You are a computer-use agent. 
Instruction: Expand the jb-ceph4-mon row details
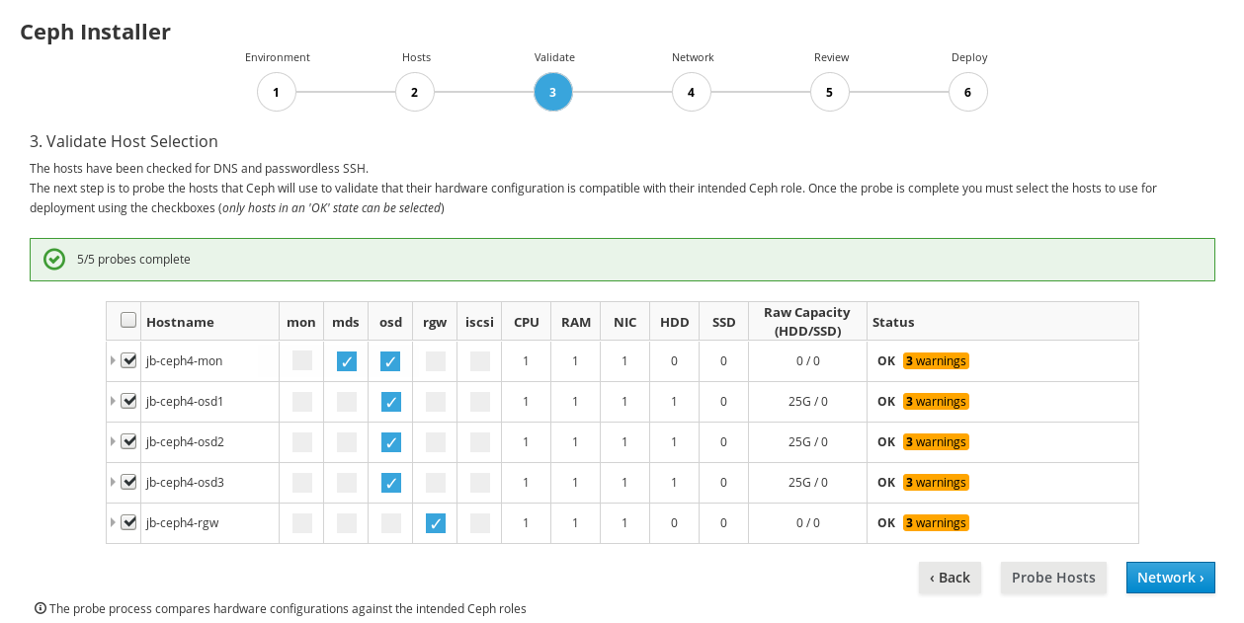[113, 360]
